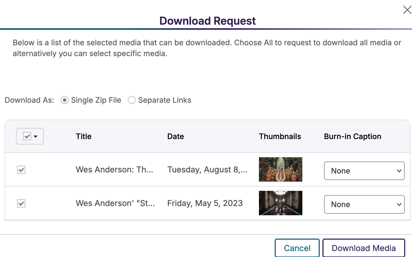
Task: Uncheck the Wes Anderson' "St... row checkbox
Action: pyautogui.click(x=21, y=203)
